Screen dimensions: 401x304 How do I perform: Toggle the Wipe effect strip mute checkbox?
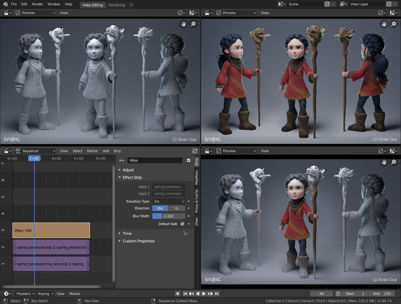[x=188, y=160]
